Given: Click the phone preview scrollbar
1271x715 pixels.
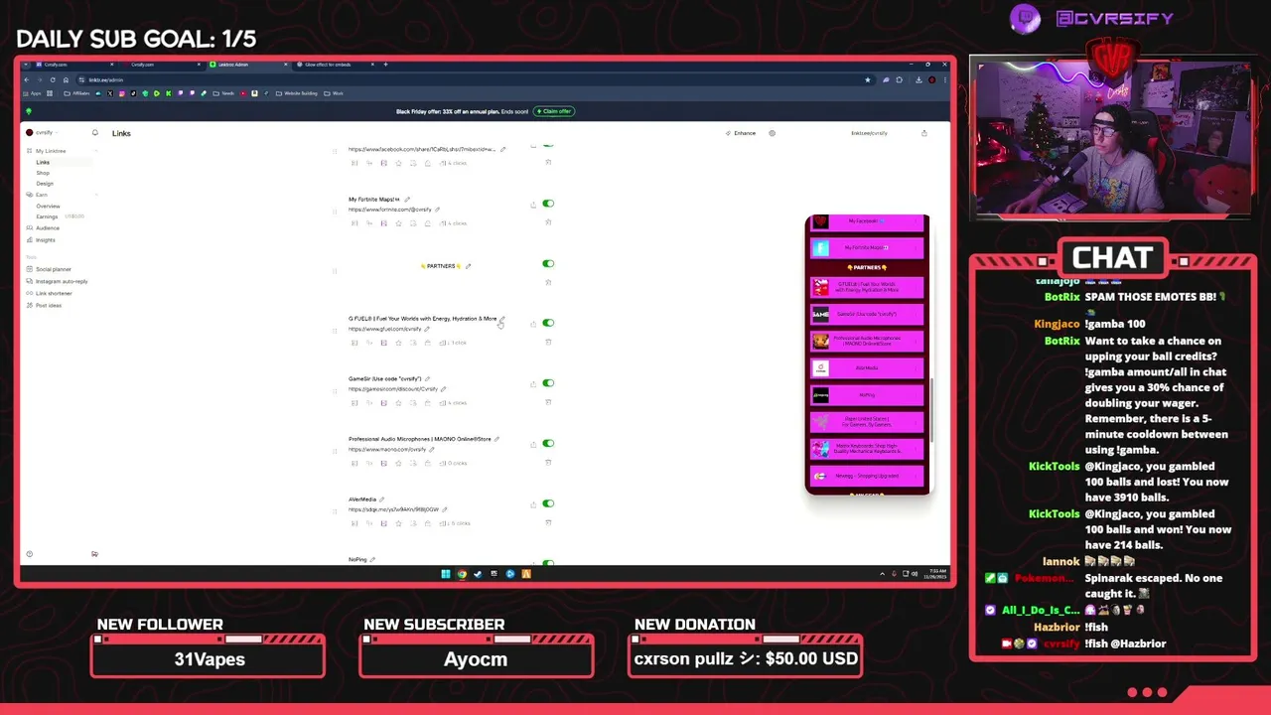Looking at the screenshot, I should coord(929,409).
